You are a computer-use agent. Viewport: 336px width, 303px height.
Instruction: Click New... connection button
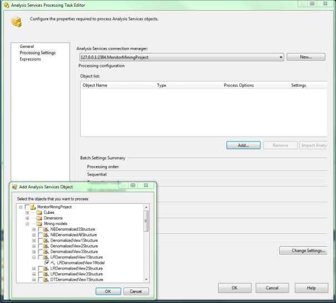pyautogui.click(x=306, y=57)
